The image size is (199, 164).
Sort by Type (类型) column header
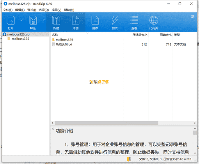[177, 35]
